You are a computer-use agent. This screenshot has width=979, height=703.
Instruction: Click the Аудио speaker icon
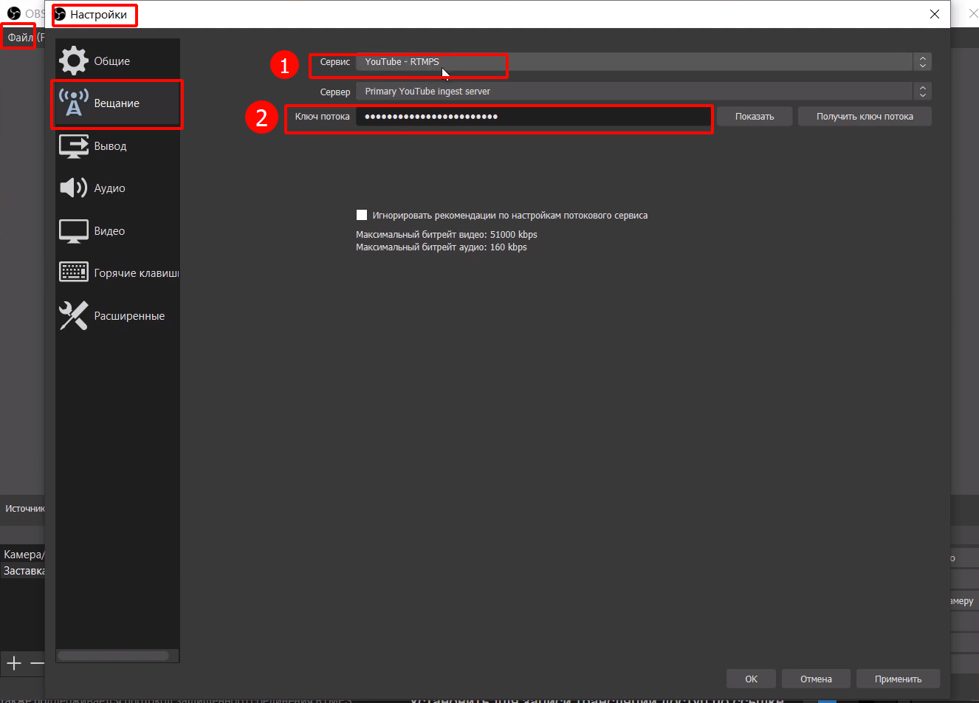point(74,188)
